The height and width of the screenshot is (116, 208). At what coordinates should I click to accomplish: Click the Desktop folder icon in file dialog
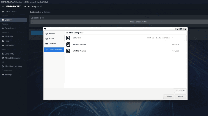(47, 43)
